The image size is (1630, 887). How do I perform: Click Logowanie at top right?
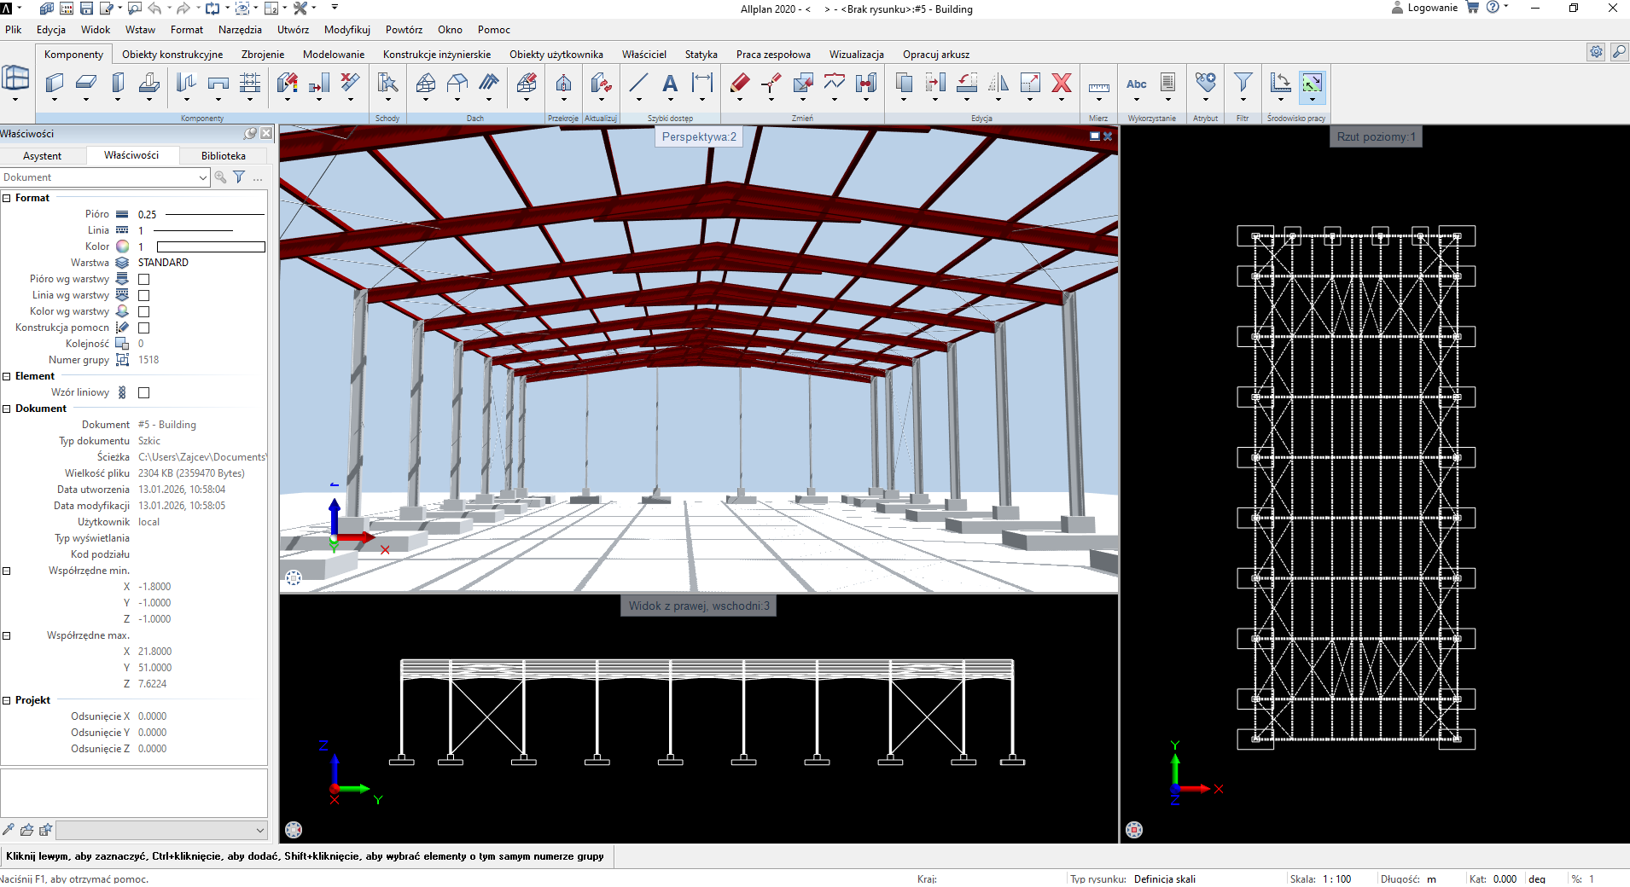pos(1432,8)
